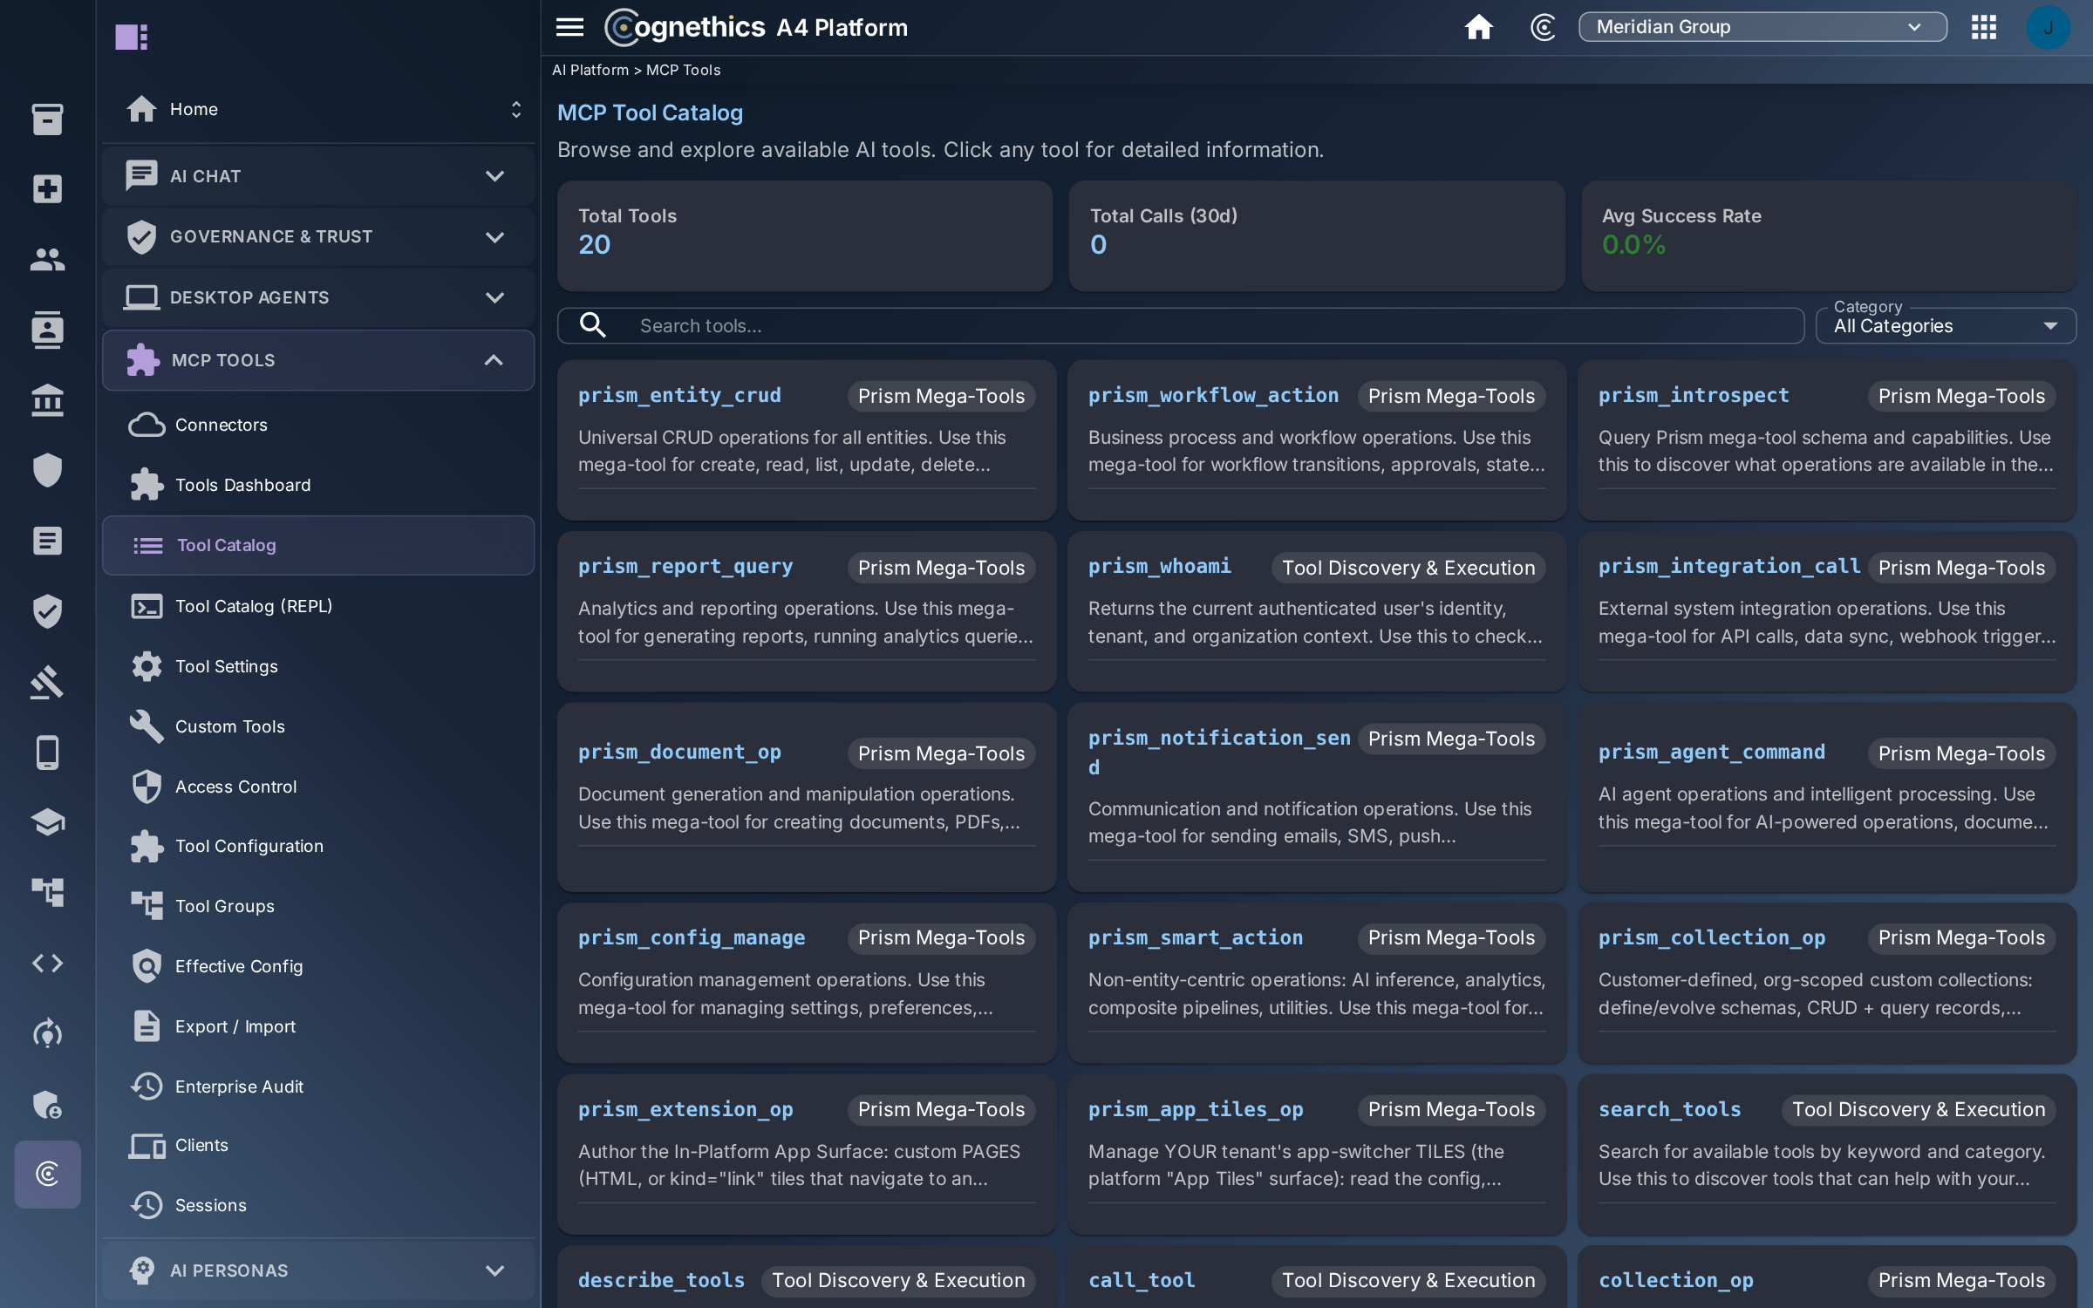The image size is (2093, 1308).
Task: Select Tool Catalog in the sidebar
Action: pos(318,545)
